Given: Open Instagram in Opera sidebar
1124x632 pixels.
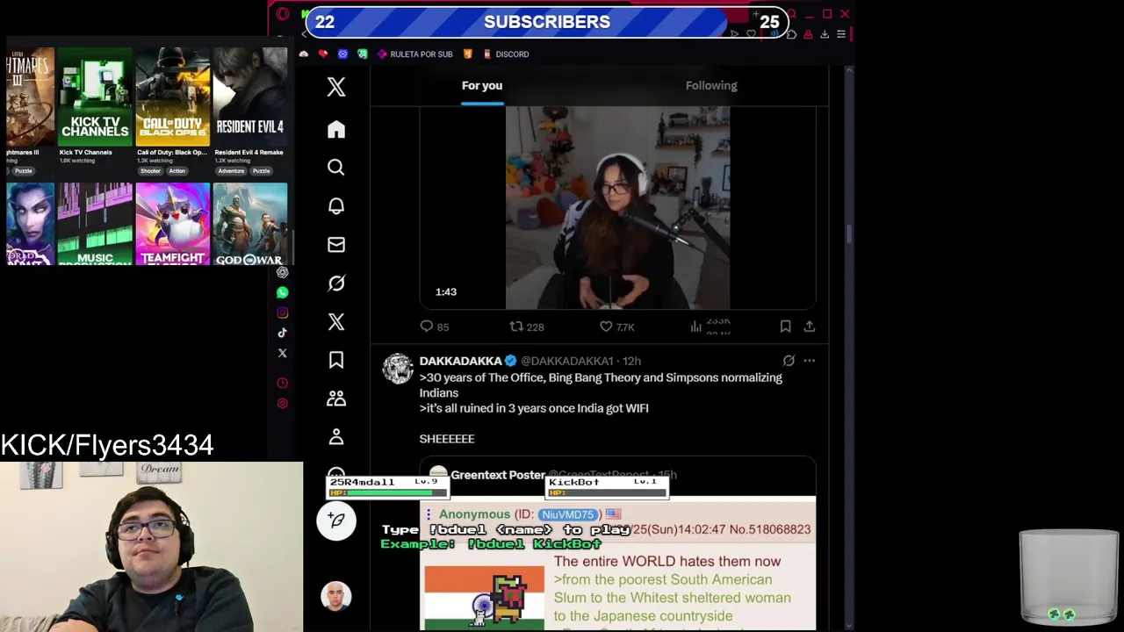Looking at the screenshot, I should point(283,312).
